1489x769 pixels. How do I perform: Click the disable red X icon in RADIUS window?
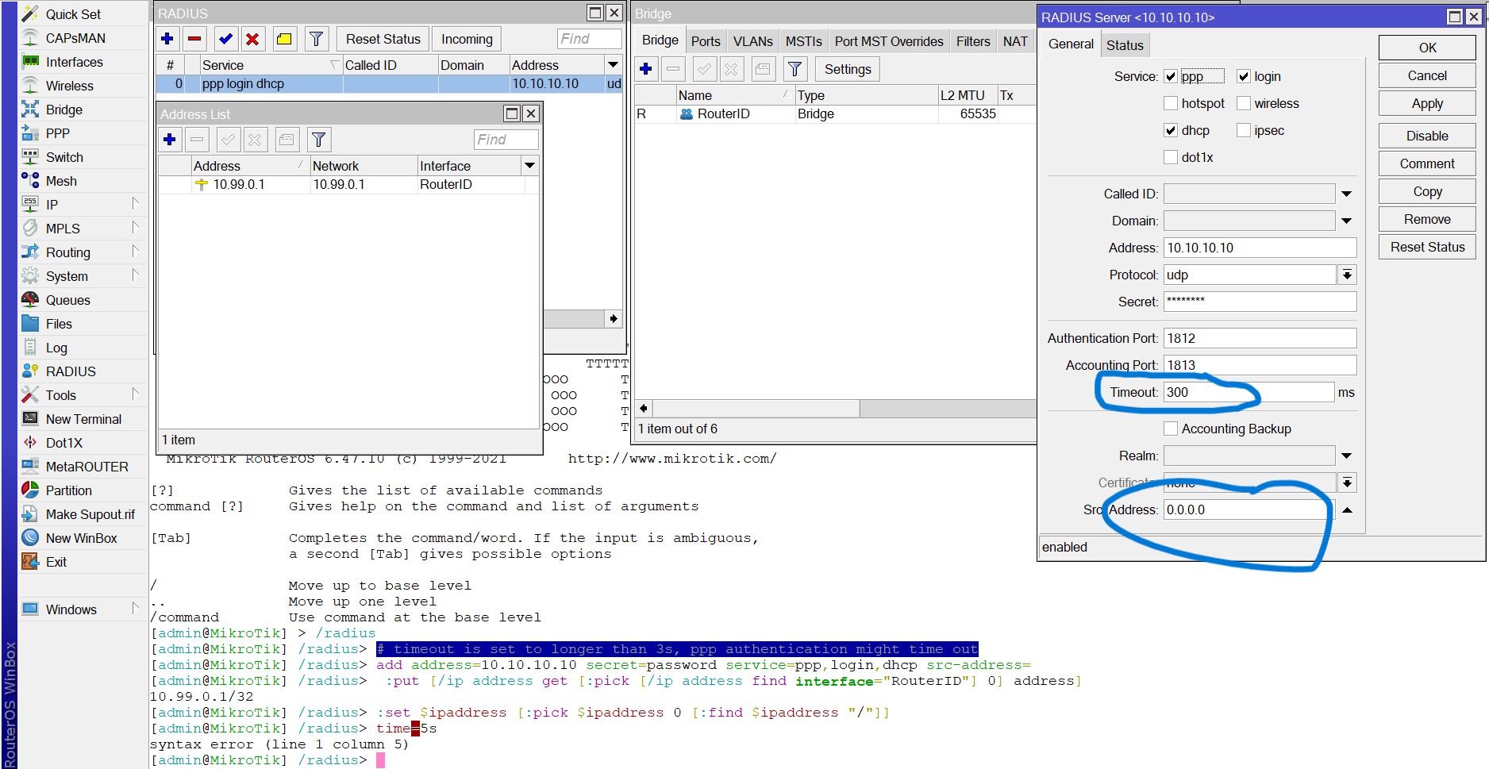[x=252, y=39]
